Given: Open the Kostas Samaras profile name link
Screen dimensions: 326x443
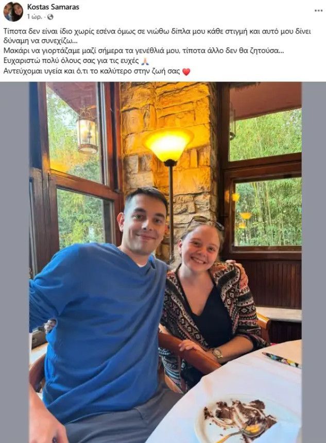Looking at the screenshot, I should tap(53, 7).
